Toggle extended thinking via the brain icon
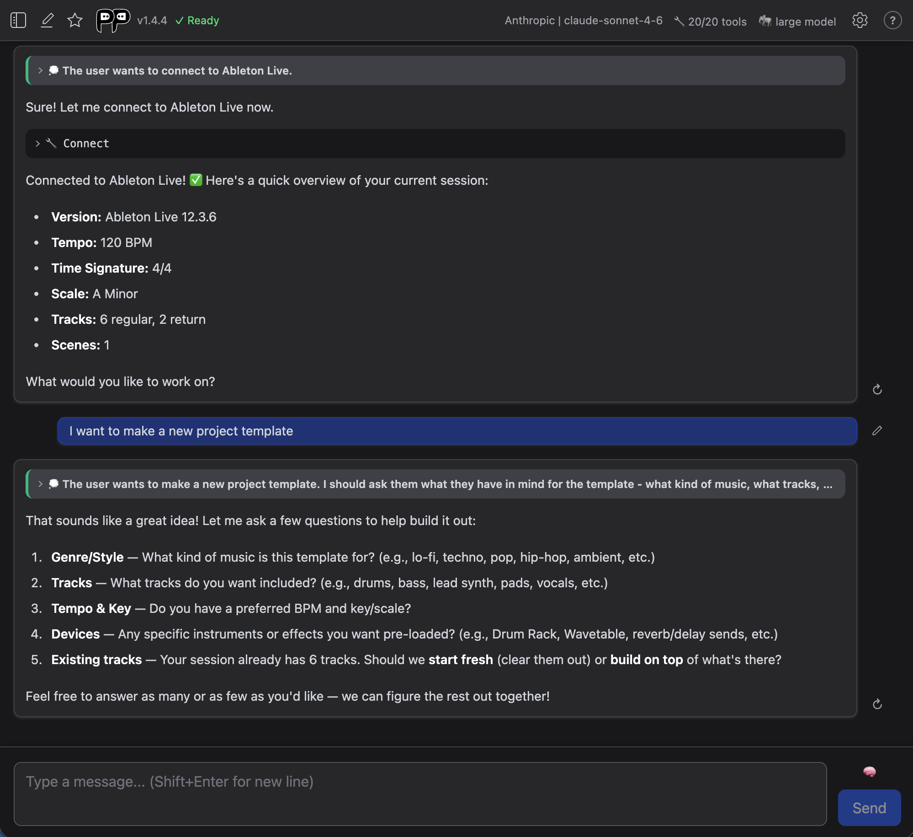 869,771
